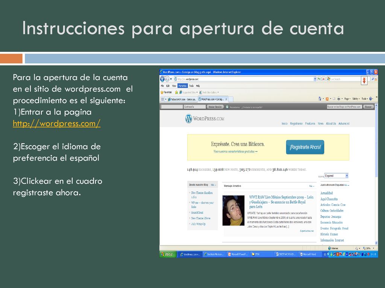Click the blue Help question-mark icon
This screenshot has width=385, height=288.
[x=371, y=99]
